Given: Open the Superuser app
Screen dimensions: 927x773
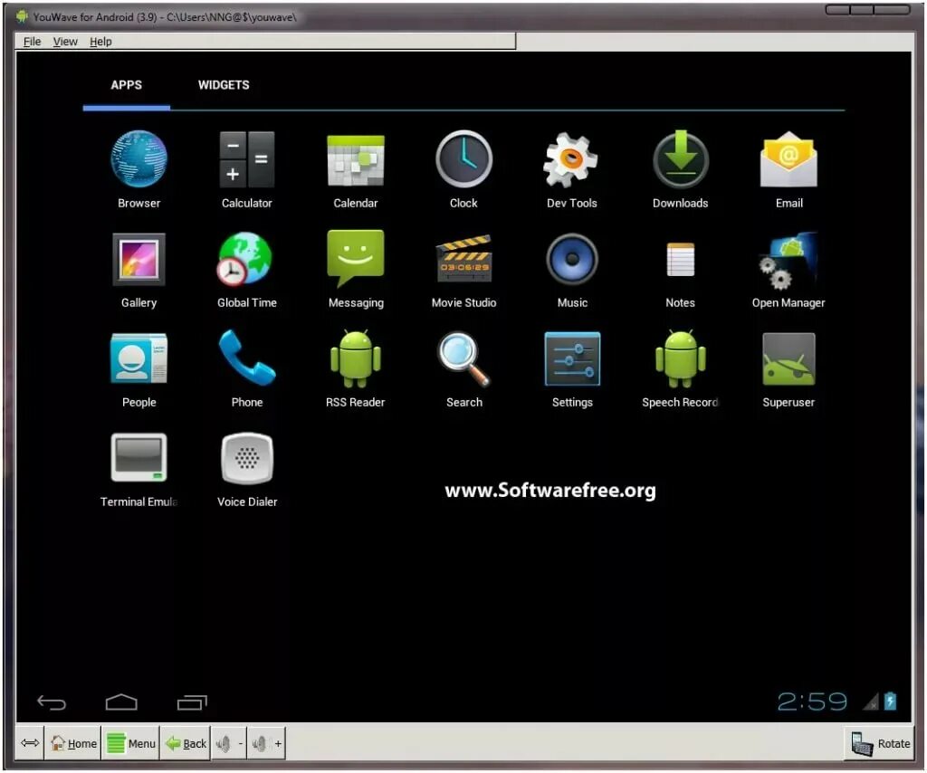Looking at the screenshot, I should 788,368.
